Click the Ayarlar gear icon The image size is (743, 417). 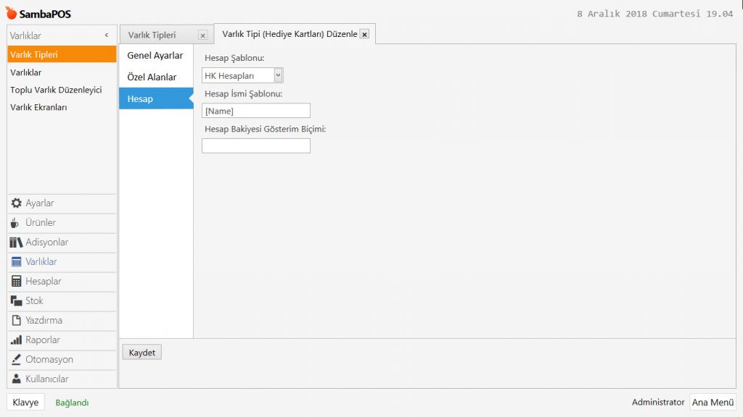coord(16,203)
